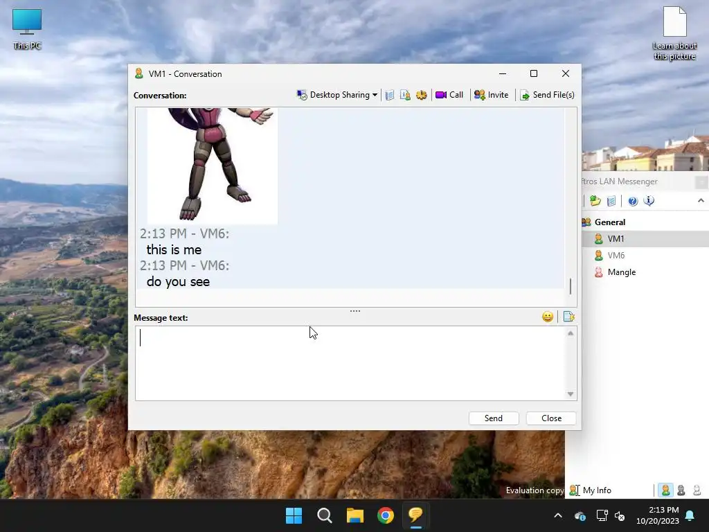Viewport: 709px width, 532px height.
Task: Open Google Chrome from the taskbar
Action: (385, 515)
